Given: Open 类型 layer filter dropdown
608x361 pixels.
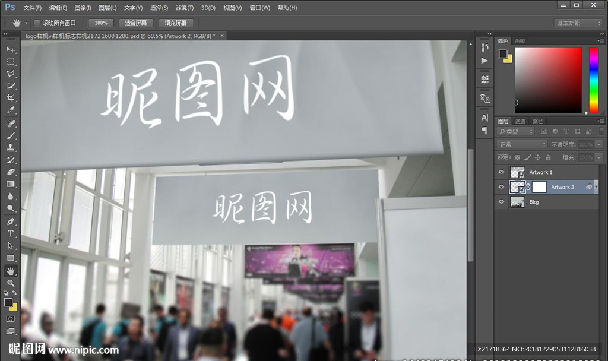Looking at the screenshot, I should point(516,131).
